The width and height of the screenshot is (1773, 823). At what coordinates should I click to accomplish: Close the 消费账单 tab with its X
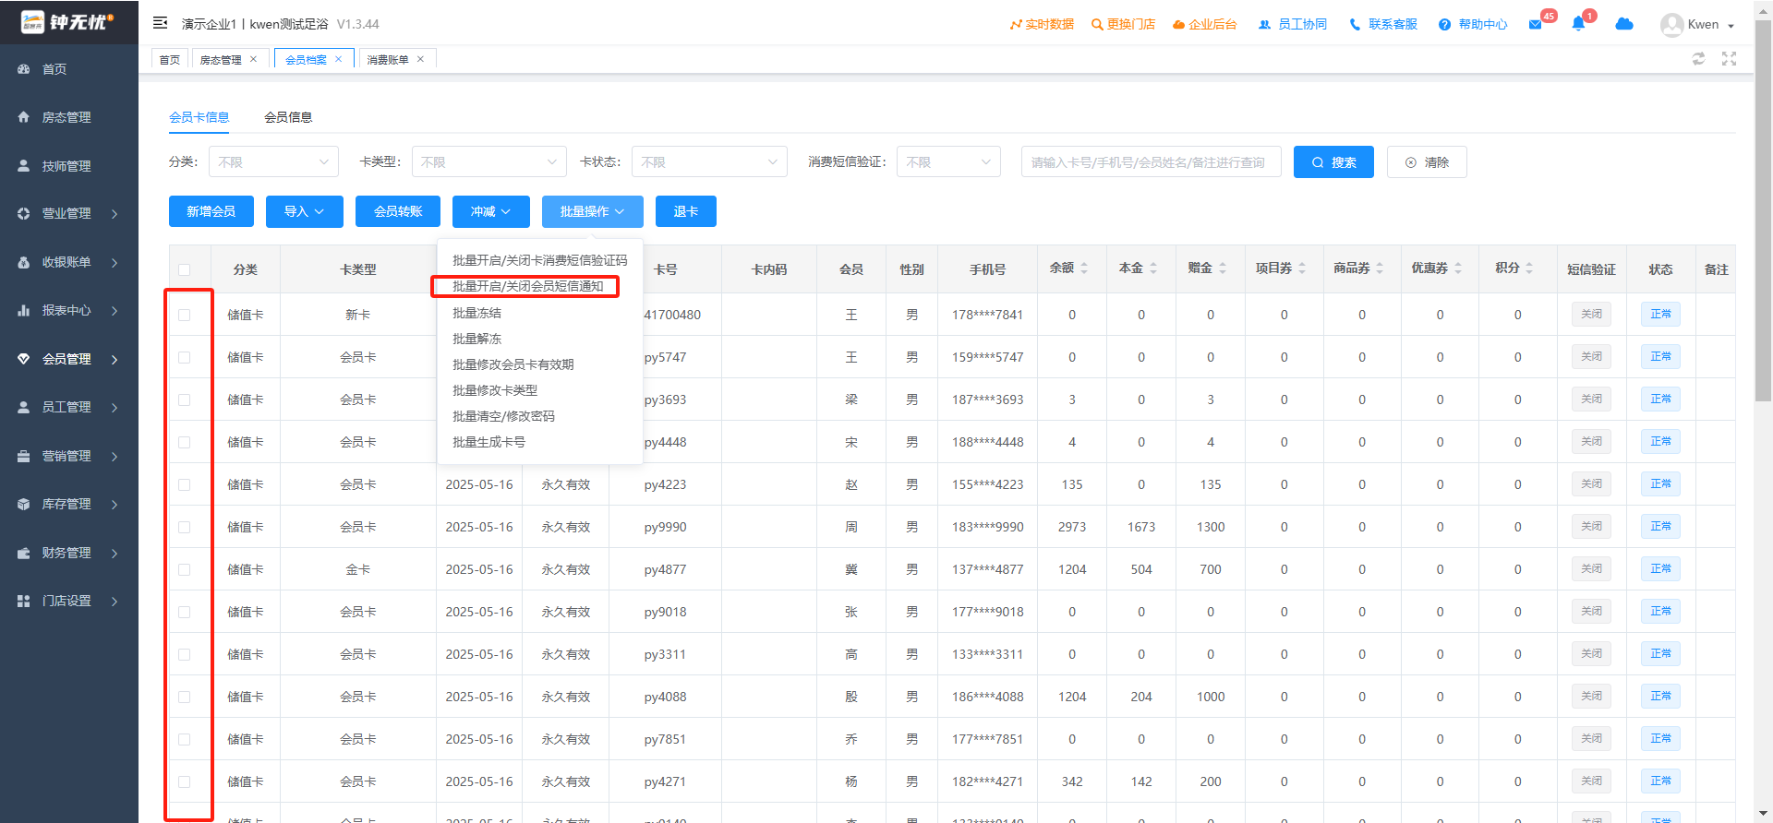click(x=420, y=59)
